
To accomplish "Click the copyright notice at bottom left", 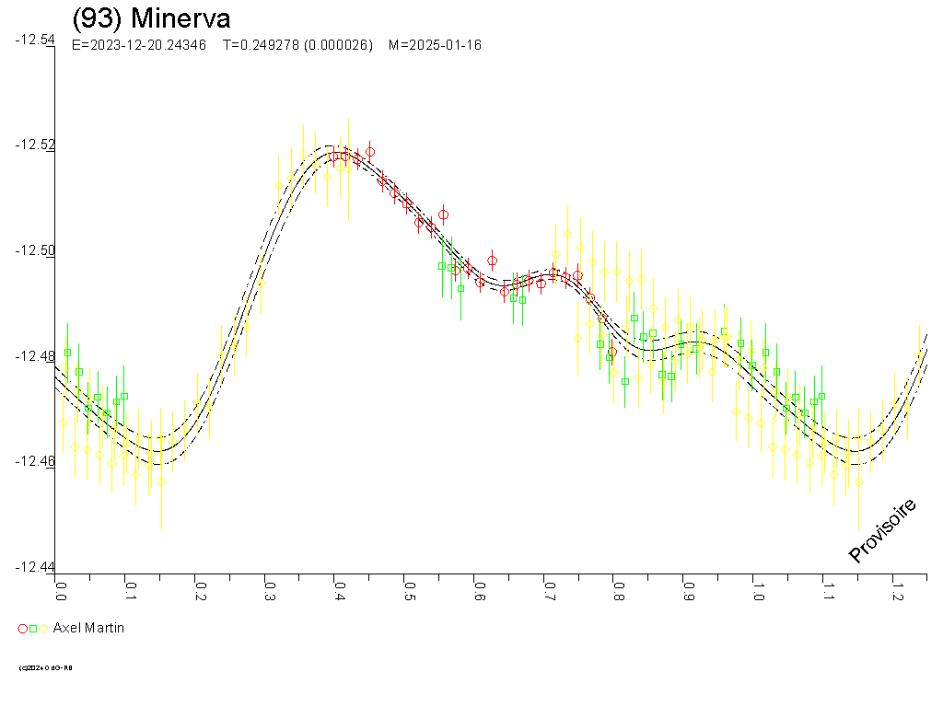I will 45,667.
